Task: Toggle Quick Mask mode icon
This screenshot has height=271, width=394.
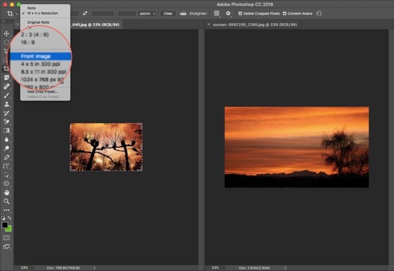Action: [x=6, y=238]
